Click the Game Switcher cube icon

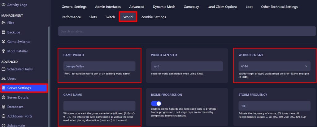pos(4,42)
